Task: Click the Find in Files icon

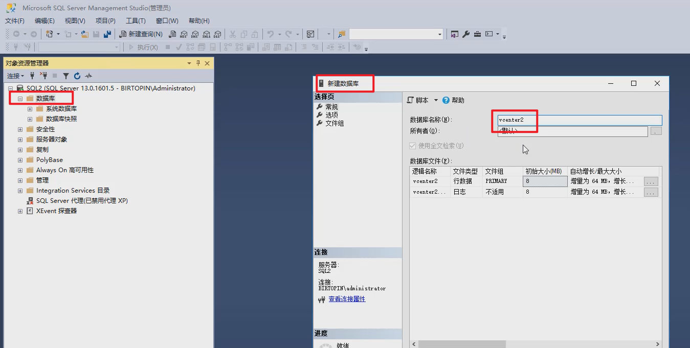Action: 341,34
